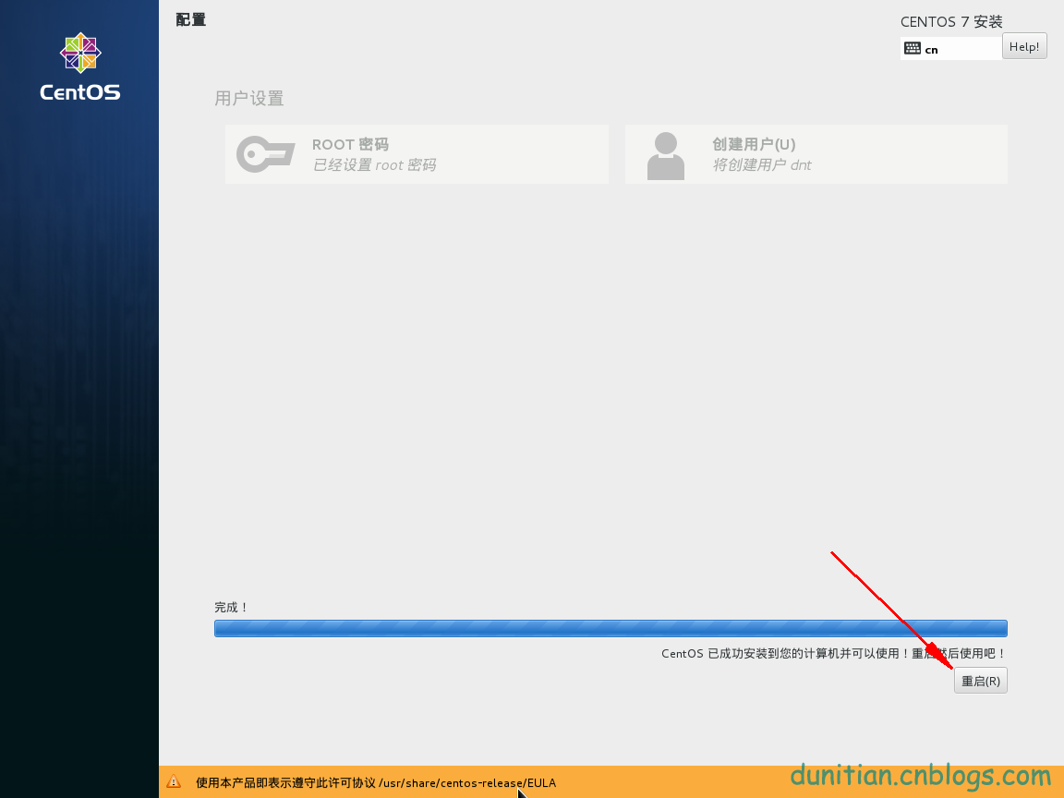Image resolution: width=1064 pixels, height=798 pixels.
Task: Click the CentOS 已成功安装 message
Action: [x=834, y=654]
